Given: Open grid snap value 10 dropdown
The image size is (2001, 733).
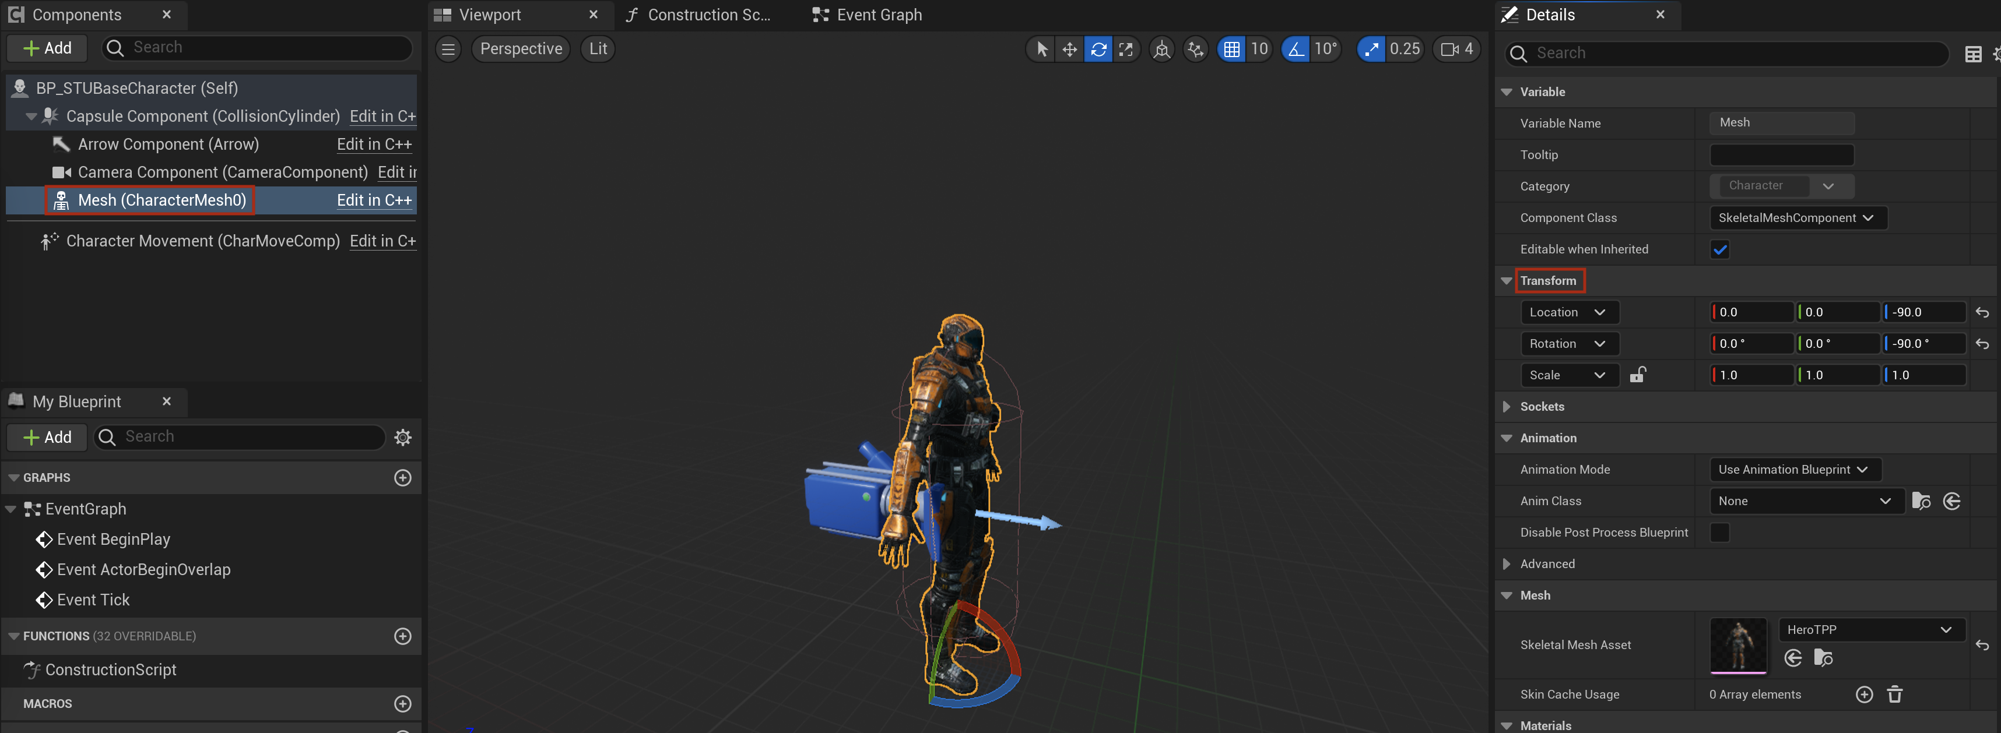Looking at the screenshot, I should click(1258, 49).
